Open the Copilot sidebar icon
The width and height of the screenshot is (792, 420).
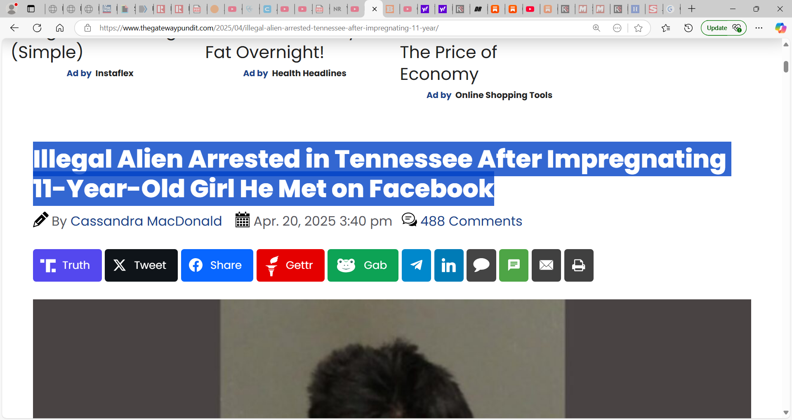[x=780, y=28]
